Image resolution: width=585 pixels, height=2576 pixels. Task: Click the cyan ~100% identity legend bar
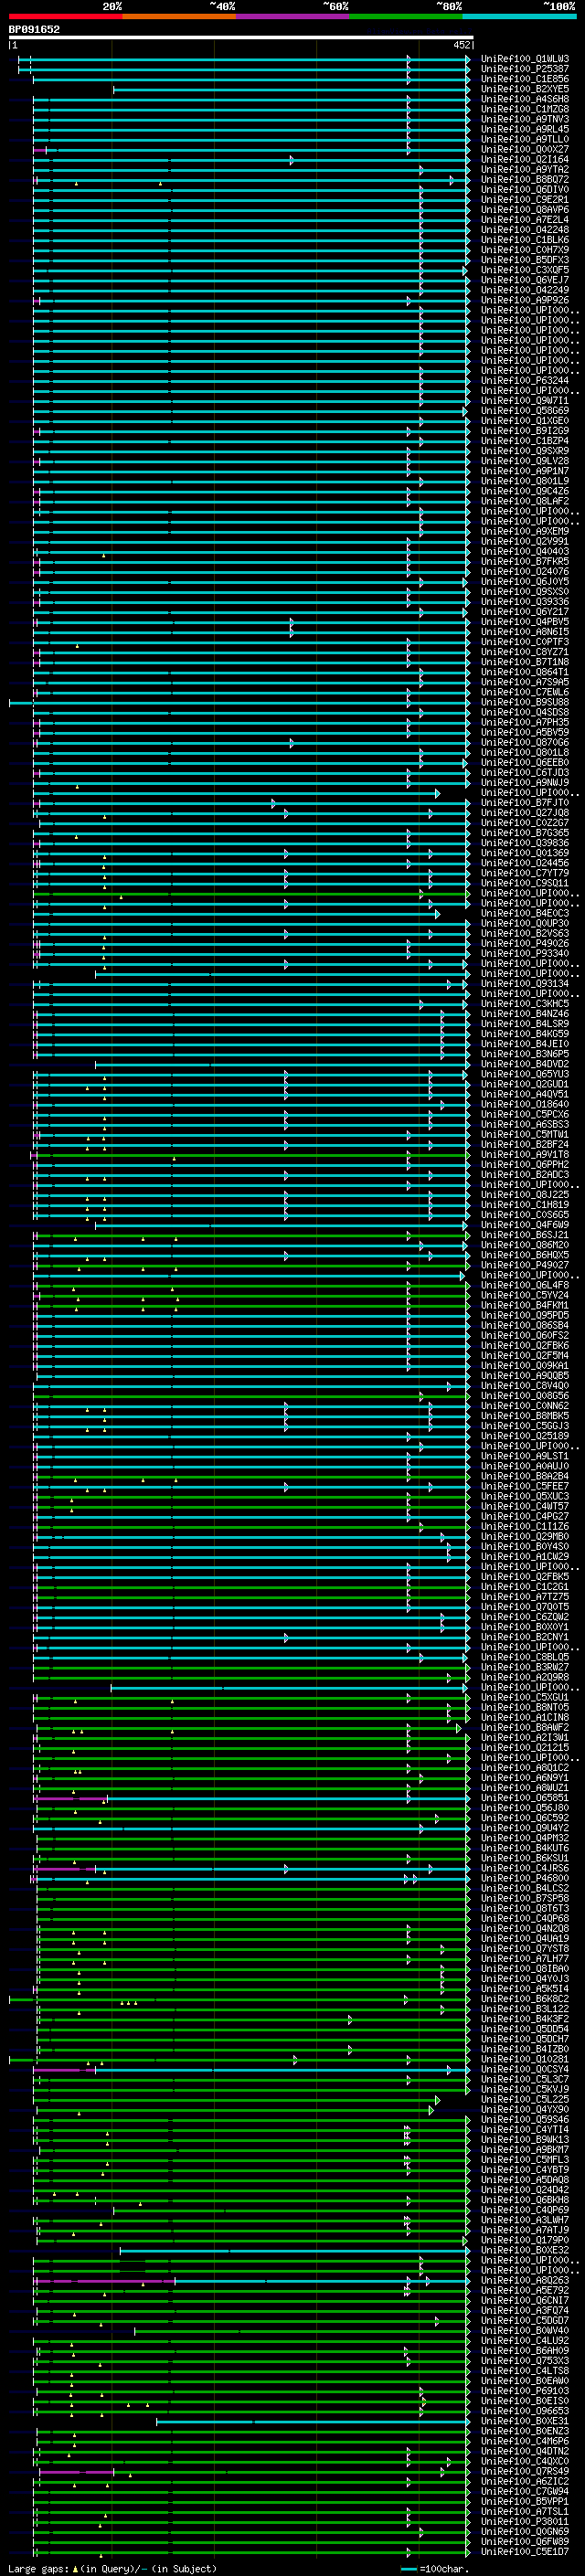520,16
